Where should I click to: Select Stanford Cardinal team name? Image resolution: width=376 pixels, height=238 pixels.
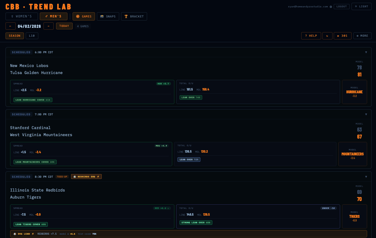30,128
